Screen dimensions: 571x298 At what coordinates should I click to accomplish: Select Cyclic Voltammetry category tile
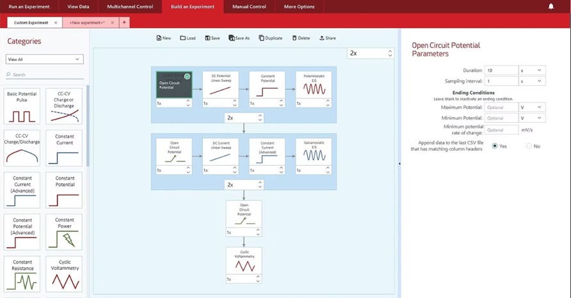point(64,274)
